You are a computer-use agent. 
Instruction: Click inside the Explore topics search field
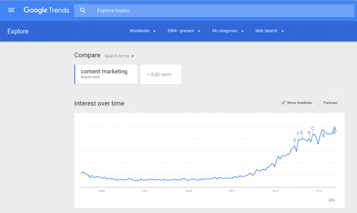pos(214,11)
